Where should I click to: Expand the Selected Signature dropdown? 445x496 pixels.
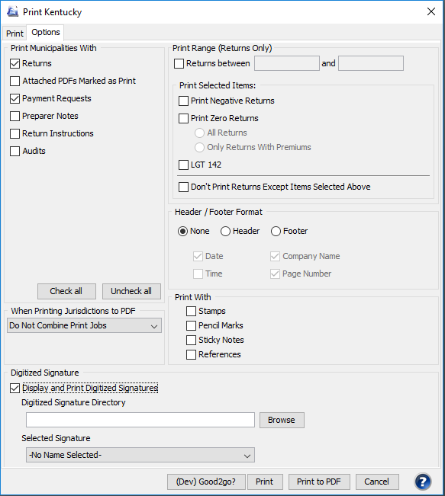pos(140,455)
